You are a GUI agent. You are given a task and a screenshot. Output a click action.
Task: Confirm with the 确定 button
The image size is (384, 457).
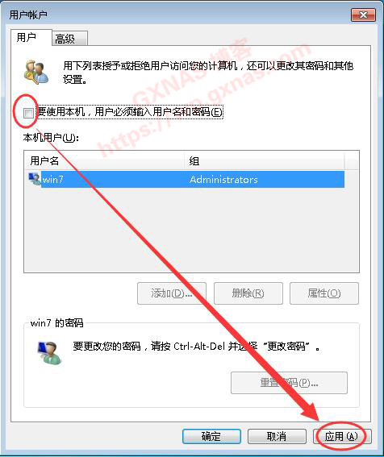click(x=211, y=436)
